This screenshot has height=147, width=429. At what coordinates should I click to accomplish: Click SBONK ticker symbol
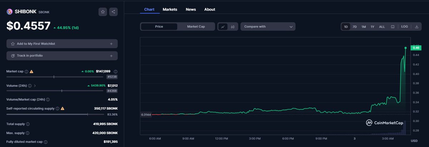44,12
